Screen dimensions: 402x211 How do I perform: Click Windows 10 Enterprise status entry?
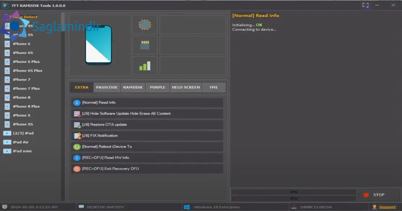pos(217,207)
